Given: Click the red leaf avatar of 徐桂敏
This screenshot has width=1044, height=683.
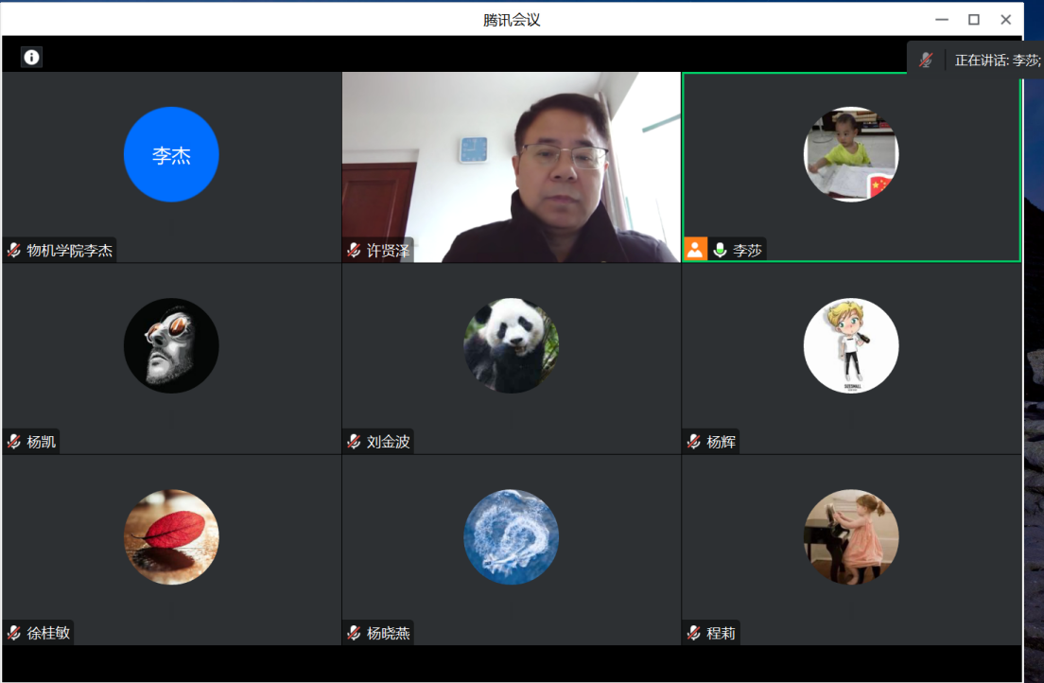Looking at the screenshot, I should [171, 536].
